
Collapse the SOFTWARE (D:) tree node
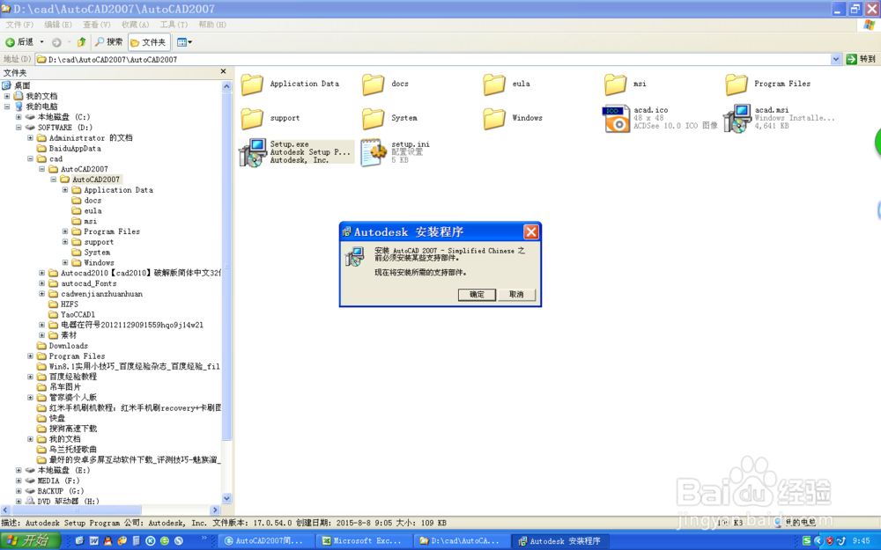pyautogui.click(x=19, y=128)
